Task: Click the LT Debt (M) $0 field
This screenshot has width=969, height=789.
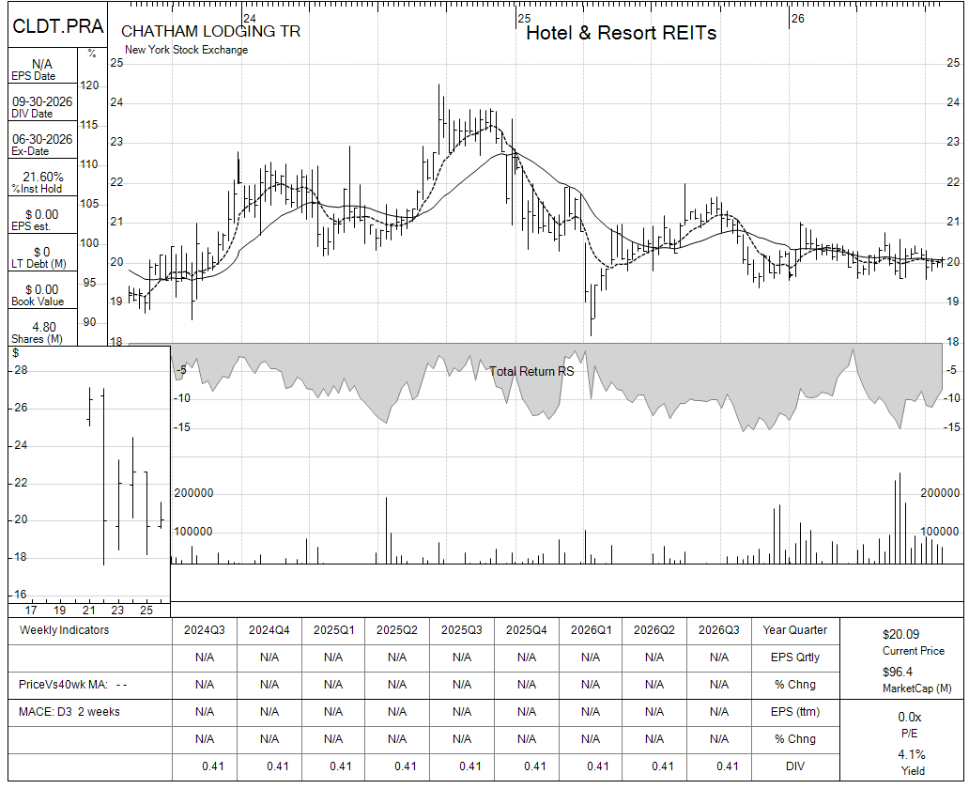Action: [x=42, y=257]
